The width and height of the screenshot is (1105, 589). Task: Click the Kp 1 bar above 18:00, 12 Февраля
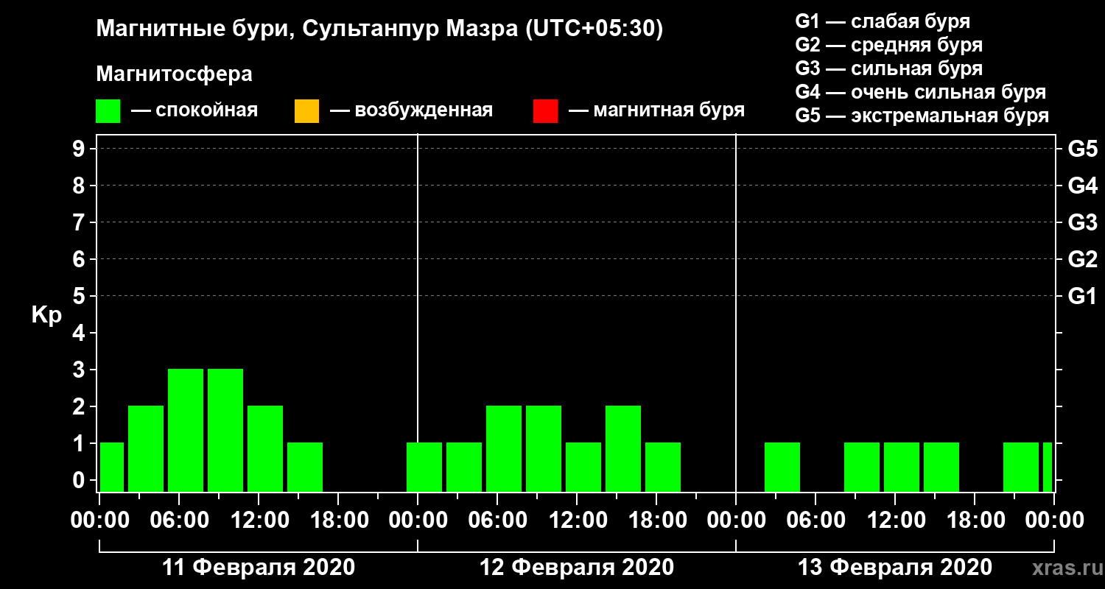coord(663,467)
